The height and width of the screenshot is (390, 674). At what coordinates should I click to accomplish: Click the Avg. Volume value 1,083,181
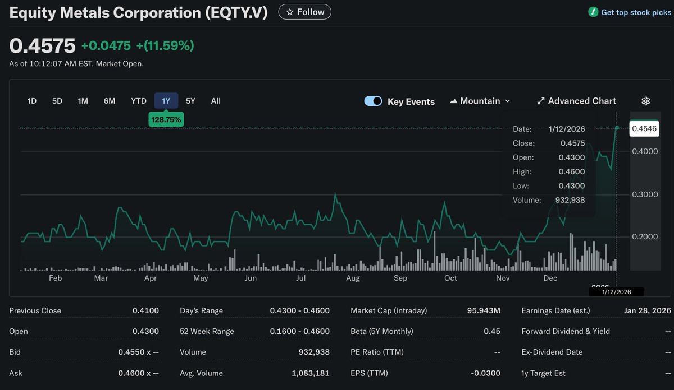point(311,373)
